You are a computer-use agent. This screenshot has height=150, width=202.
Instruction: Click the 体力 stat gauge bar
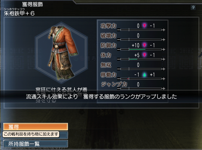pyautogui.click(x=141, y=59)
